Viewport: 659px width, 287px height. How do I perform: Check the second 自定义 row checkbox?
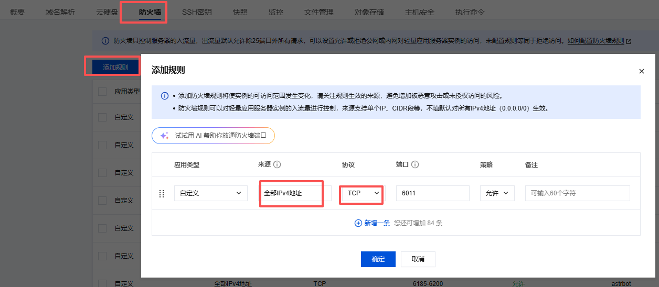(x=102, y=145)
